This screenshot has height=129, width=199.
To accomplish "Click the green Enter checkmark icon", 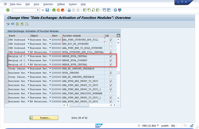I will [x=8, y=10].
